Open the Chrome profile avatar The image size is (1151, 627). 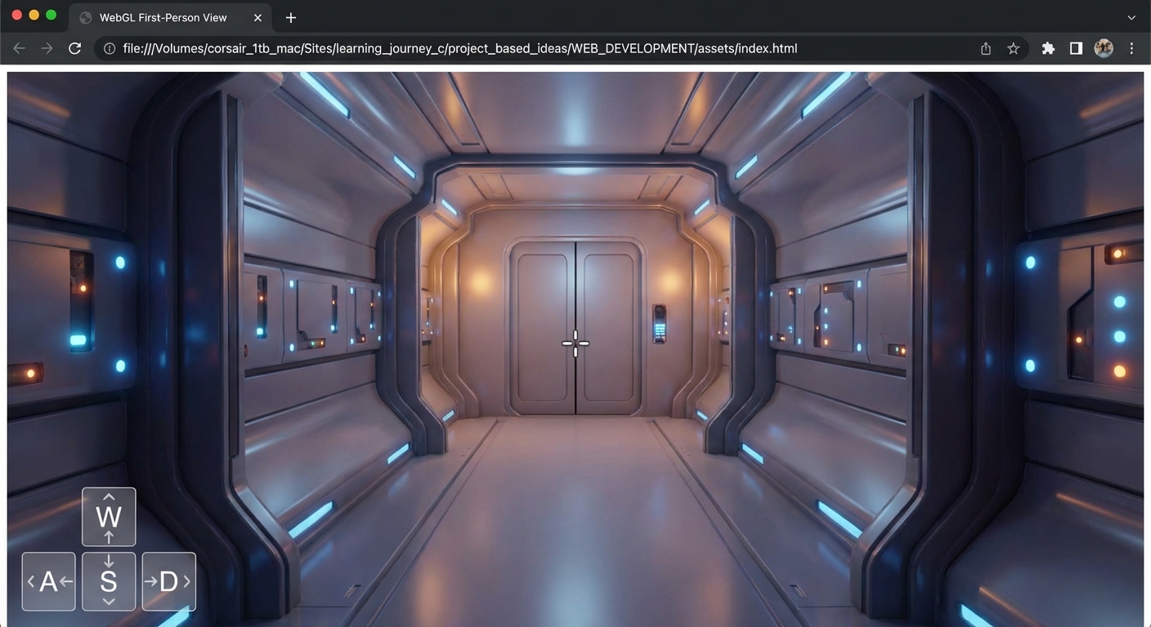(x=1104, y=48)
